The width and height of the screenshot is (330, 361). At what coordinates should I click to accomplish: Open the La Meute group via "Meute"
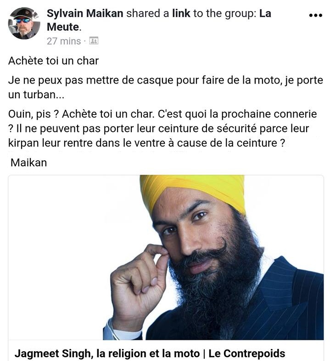tap(63, 27)
